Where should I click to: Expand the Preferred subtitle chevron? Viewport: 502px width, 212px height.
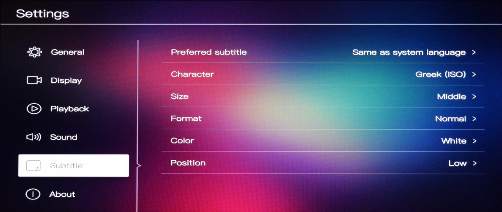pyautogui.click(x=474, y=52)
